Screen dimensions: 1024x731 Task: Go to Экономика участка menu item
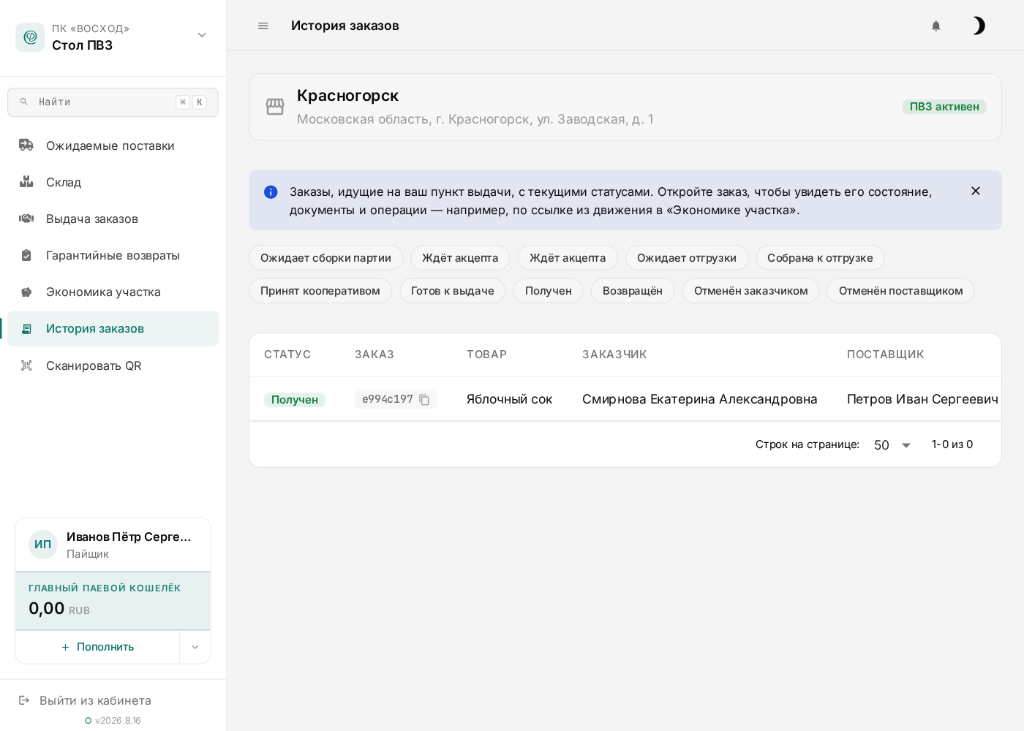113,292
